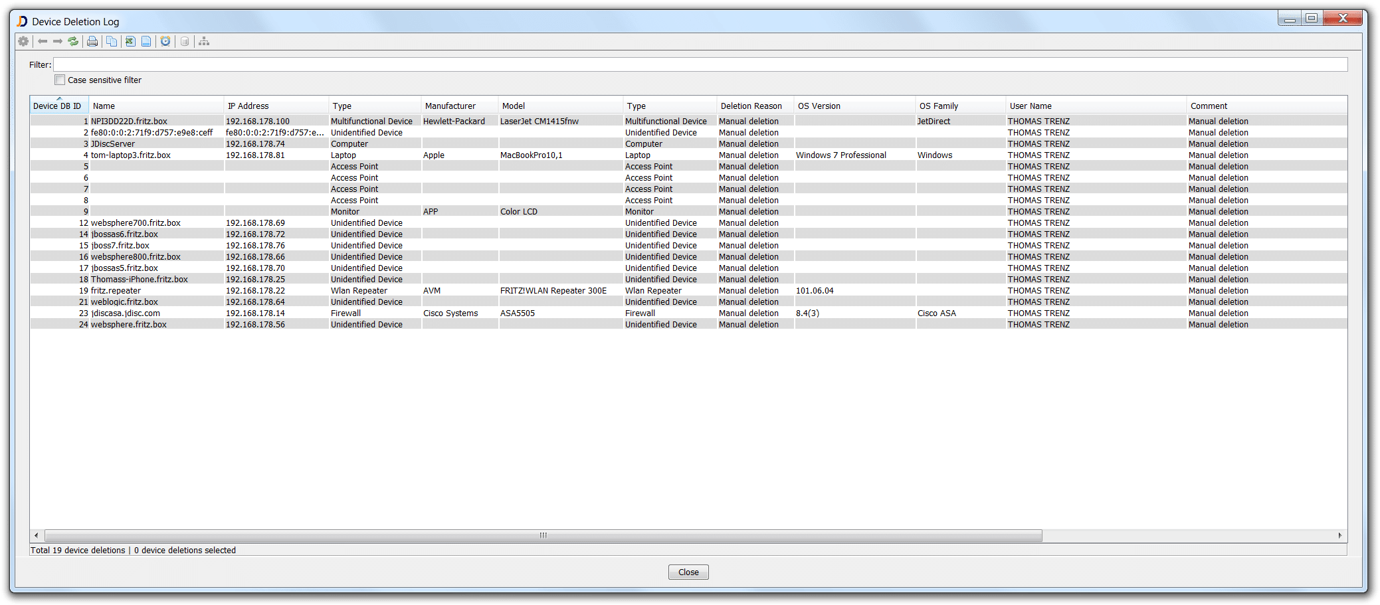1380x605 pixels.
Task: Click the back arrow toolbar icon
Action: (43, 41)
